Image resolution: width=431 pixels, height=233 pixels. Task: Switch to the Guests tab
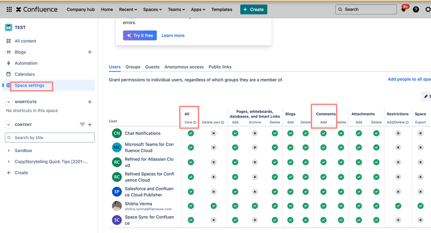pyautogui.click(x=152, y=67)
